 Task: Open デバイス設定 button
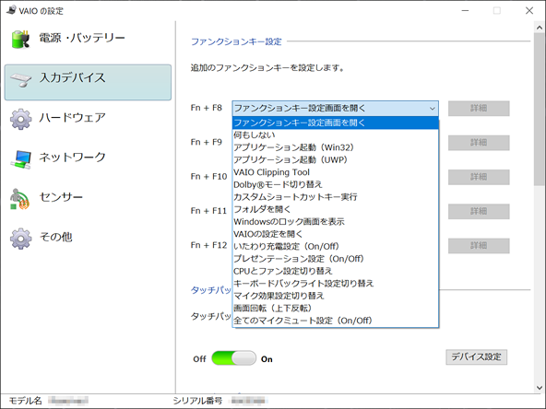point(476,356)
